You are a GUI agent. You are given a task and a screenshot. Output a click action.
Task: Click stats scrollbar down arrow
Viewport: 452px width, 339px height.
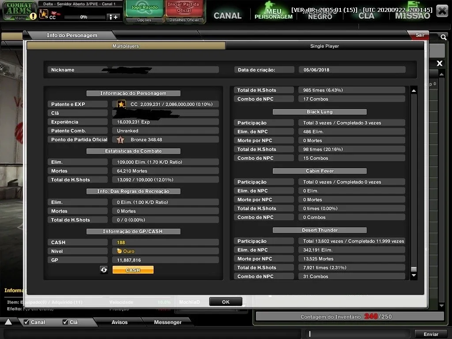click(414, 275)
